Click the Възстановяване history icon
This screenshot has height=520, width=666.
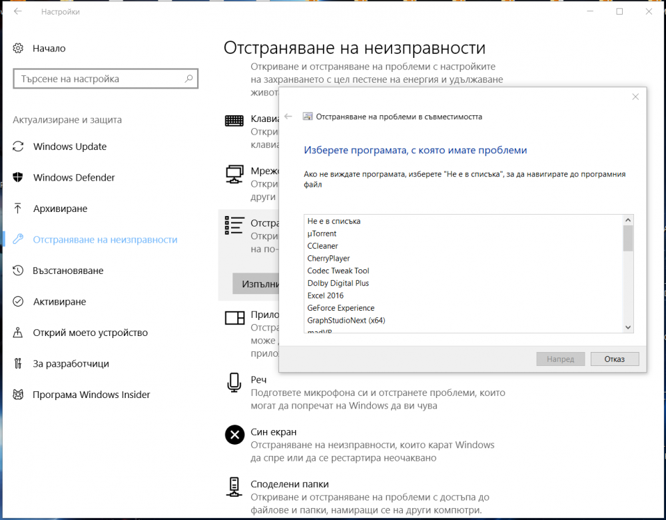tap(18, 271)
